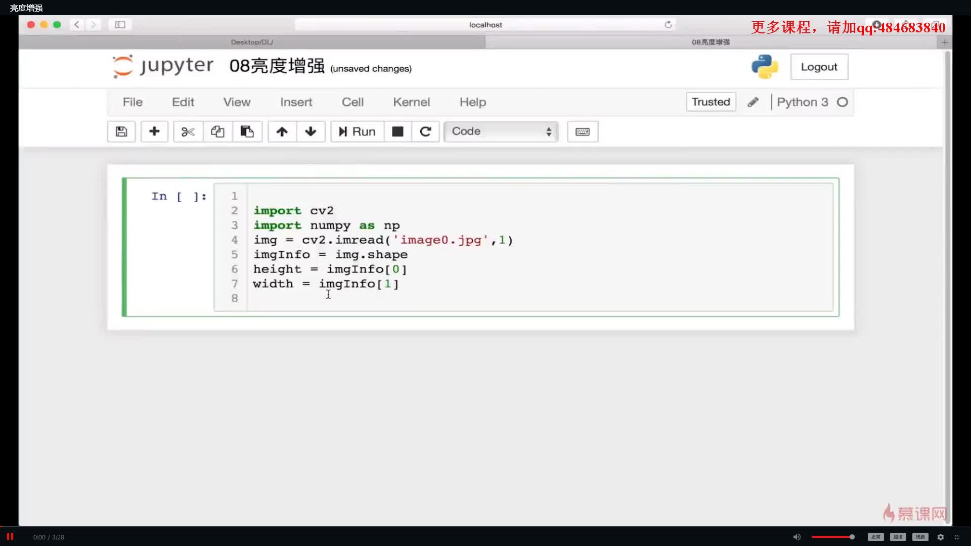This screenshot has width=971, height=546.
Task: Click the File menu item
Action: click(133, 101)
